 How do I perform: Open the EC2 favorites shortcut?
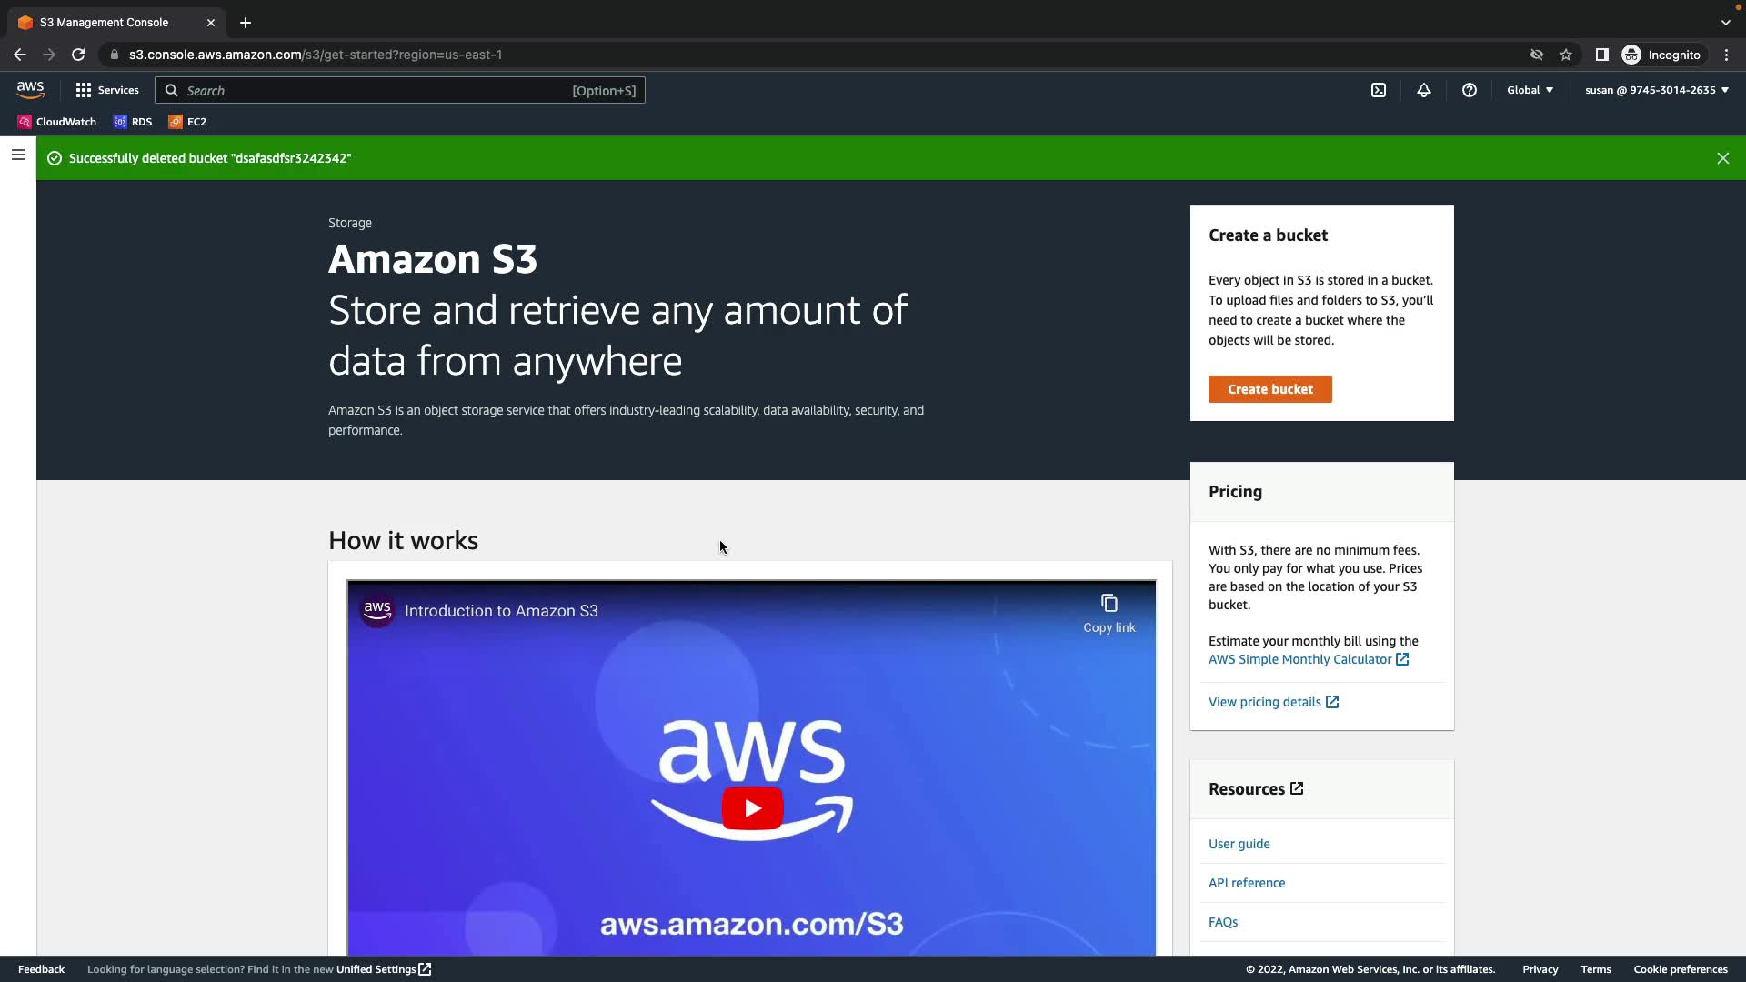188,122
